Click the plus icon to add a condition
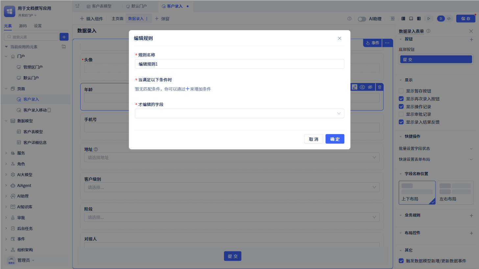This screenshot has height=269, width=479. click(x=188, y=89)
